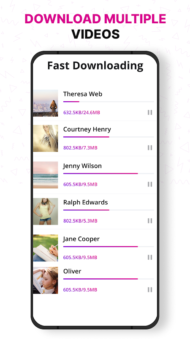Pause the Theresa Web download
Screen dimensions: 190x339
[x=150, y=112]
